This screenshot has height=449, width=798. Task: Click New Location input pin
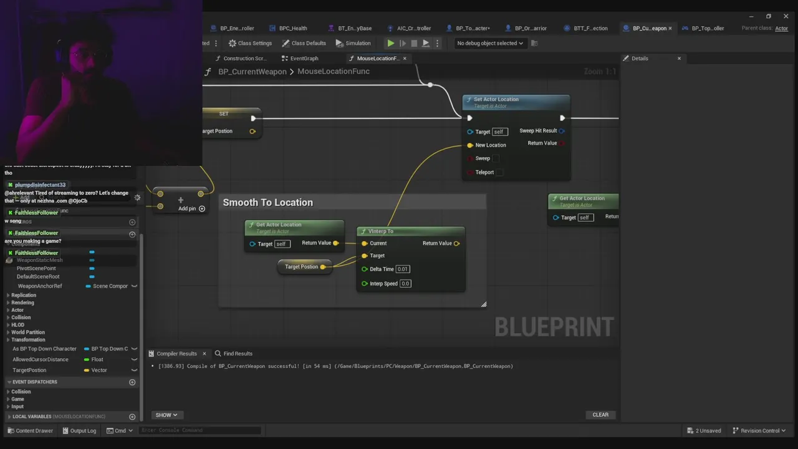[470, 145]
